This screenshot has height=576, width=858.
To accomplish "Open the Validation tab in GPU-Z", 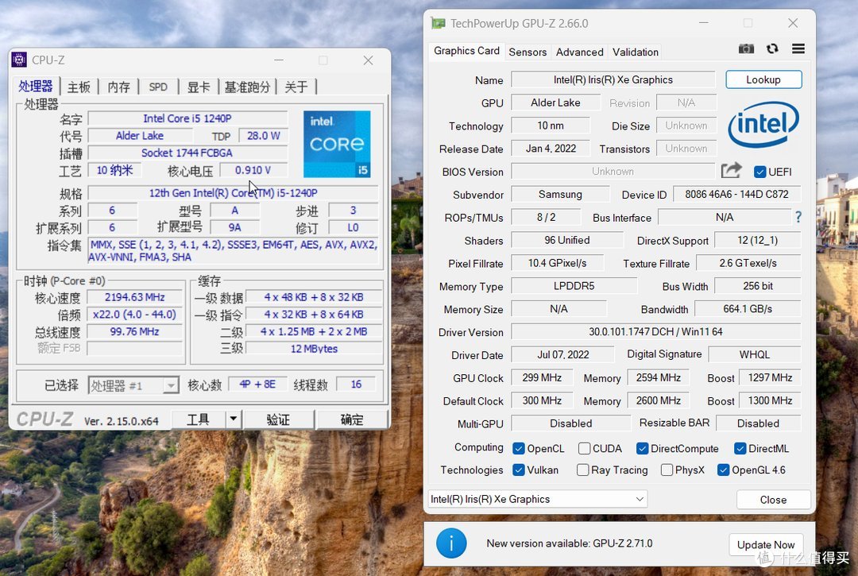I will [x=636, y=52].
